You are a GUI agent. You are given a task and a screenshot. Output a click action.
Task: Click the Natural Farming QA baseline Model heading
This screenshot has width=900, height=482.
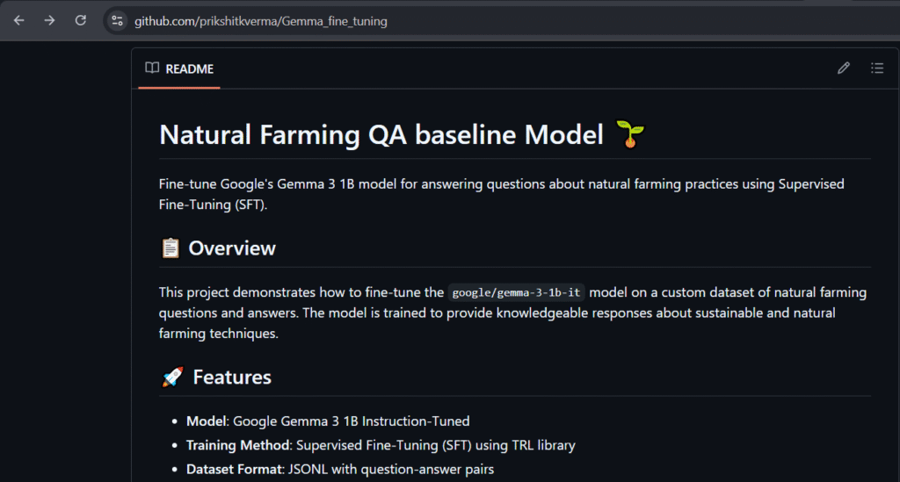(381, 135)
